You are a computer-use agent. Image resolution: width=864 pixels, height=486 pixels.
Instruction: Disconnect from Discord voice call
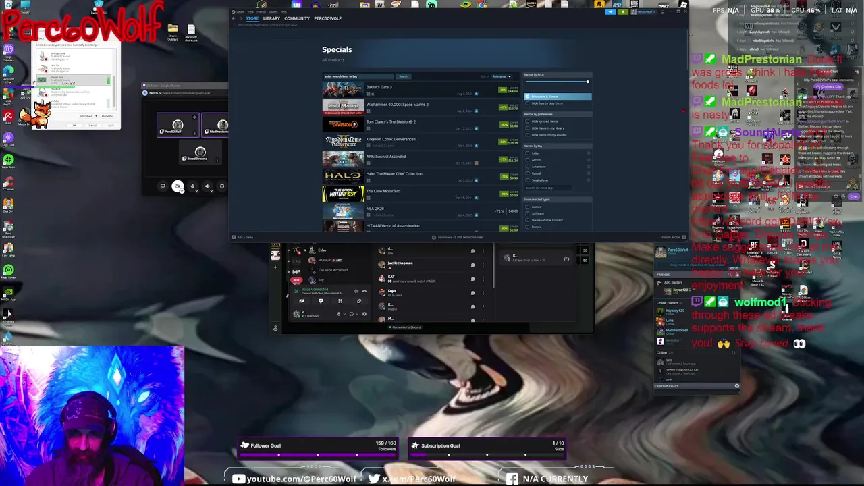tap(364, 291)
